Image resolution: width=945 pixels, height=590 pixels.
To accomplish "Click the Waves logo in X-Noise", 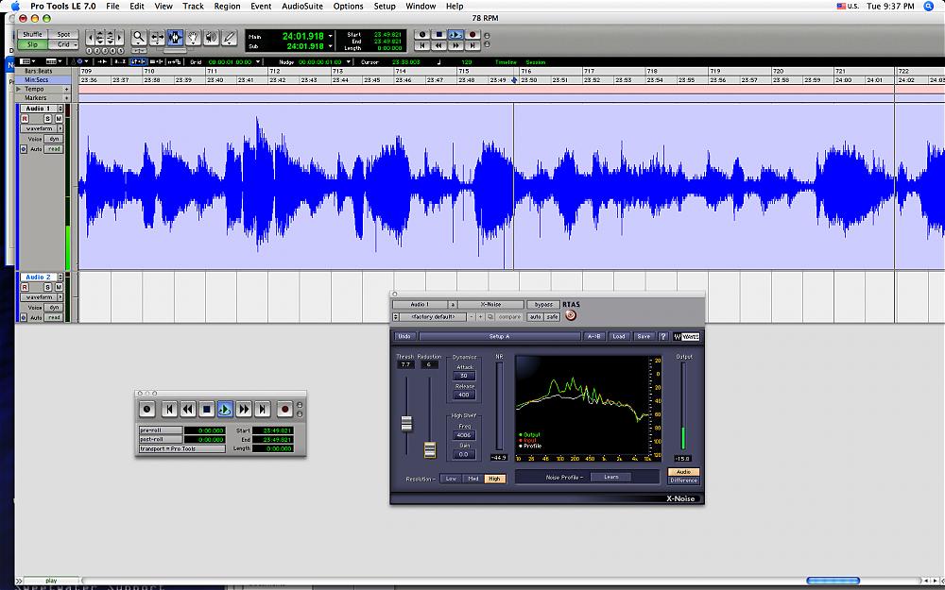I will pyautogui.click(x=686, y=337).
